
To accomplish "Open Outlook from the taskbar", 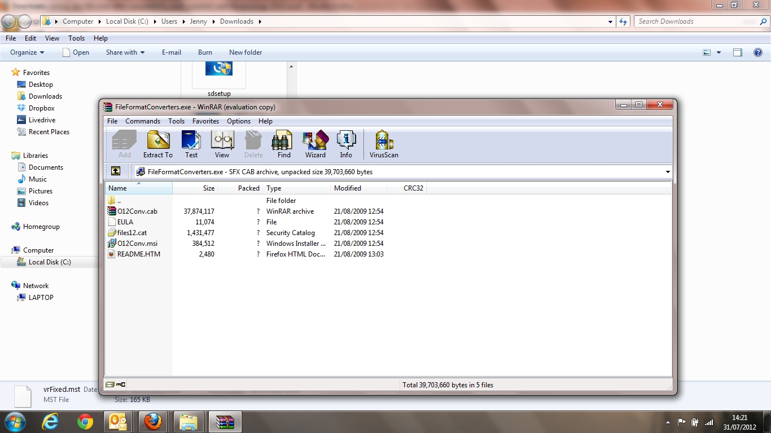I will tap(118, 422).
